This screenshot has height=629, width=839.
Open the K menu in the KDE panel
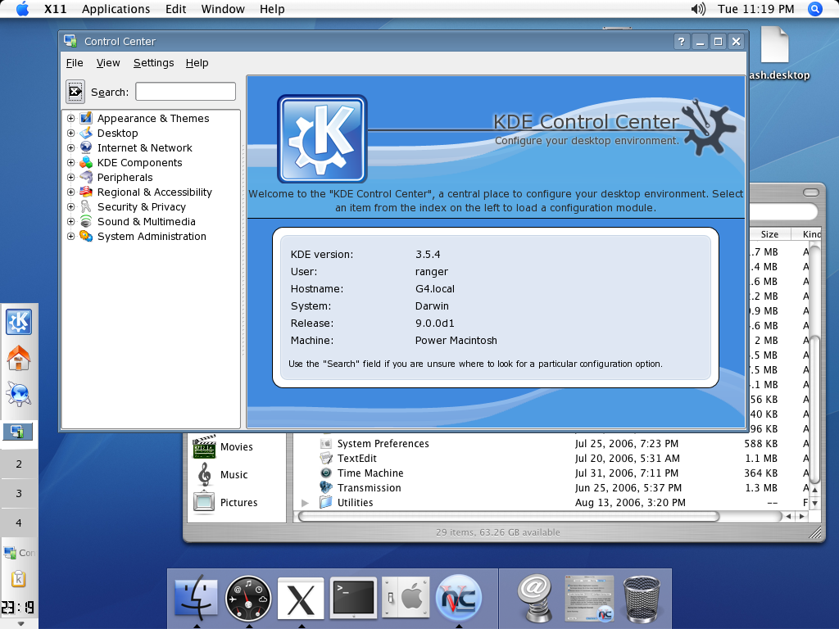pyautogui.click(x=19, y=322)
